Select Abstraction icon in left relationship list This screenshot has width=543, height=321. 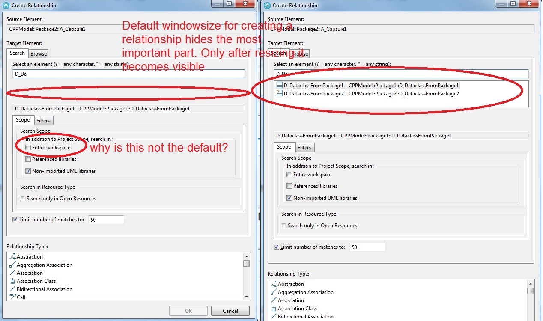[12, 257]
